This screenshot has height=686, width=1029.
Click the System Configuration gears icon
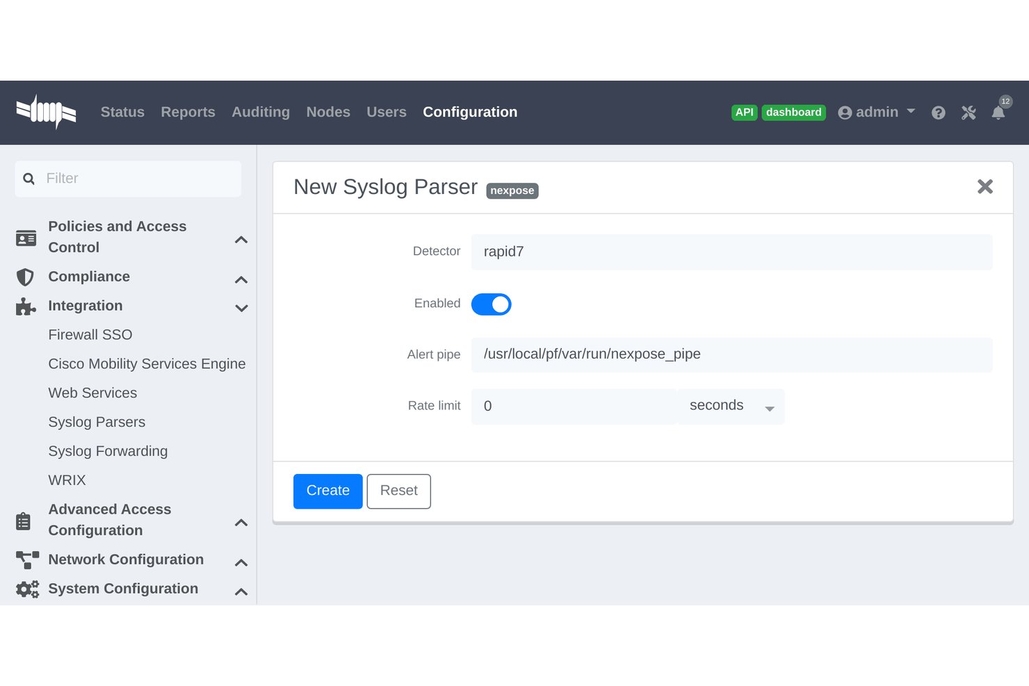pos(27,589)
